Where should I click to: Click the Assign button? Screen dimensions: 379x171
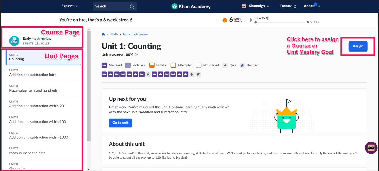click(x=358, y=46)
